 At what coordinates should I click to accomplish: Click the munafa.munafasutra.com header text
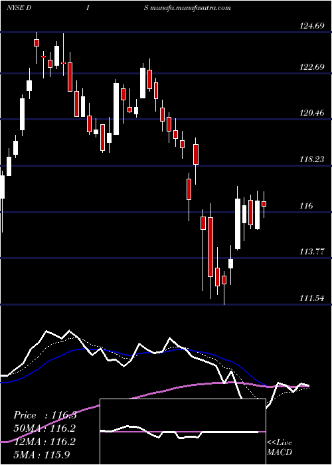point(191,8)
